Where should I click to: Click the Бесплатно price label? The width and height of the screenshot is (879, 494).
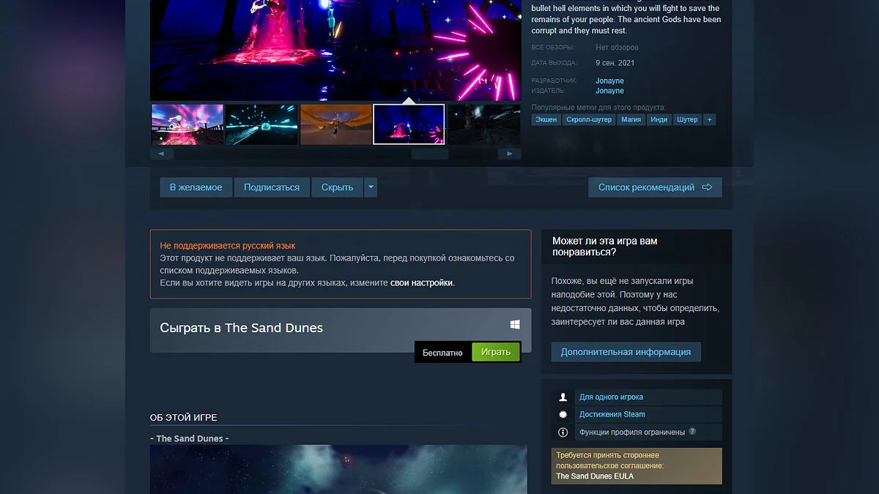(x=442, y=352)
